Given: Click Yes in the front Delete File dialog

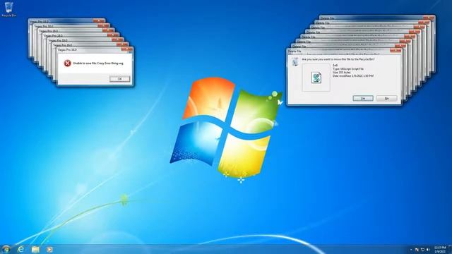Looking at the screenshot, I should tap(363, 98).
